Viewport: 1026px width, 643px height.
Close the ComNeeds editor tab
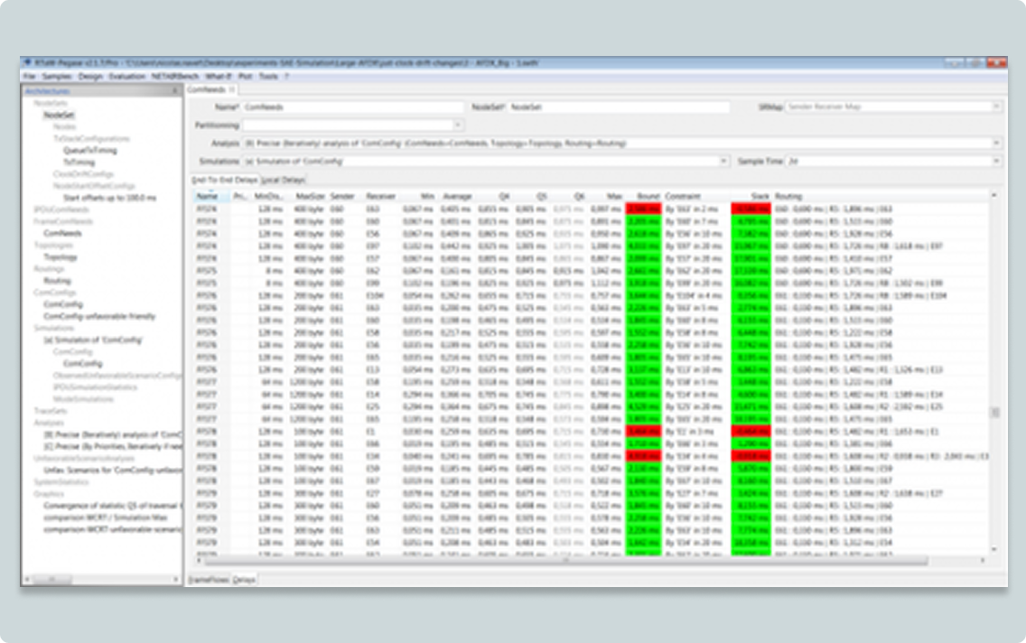232,90
